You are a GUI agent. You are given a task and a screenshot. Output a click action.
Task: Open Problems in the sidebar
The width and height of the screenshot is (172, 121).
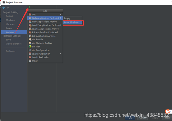tap(11, 51)
